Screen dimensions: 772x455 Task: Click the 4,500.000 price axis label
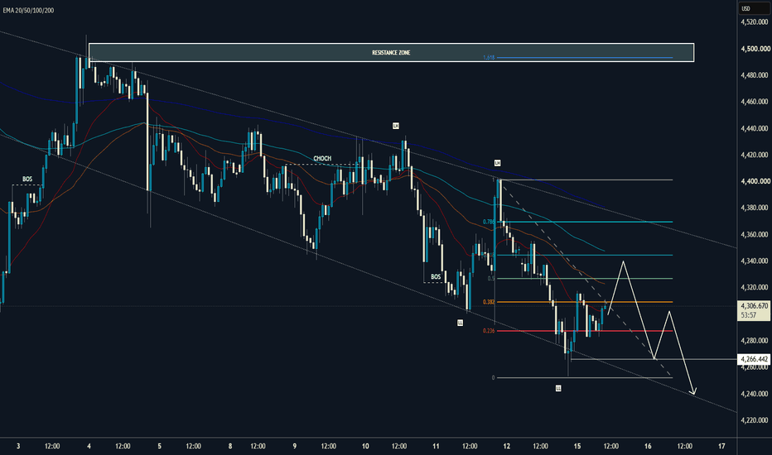[755, 49]
